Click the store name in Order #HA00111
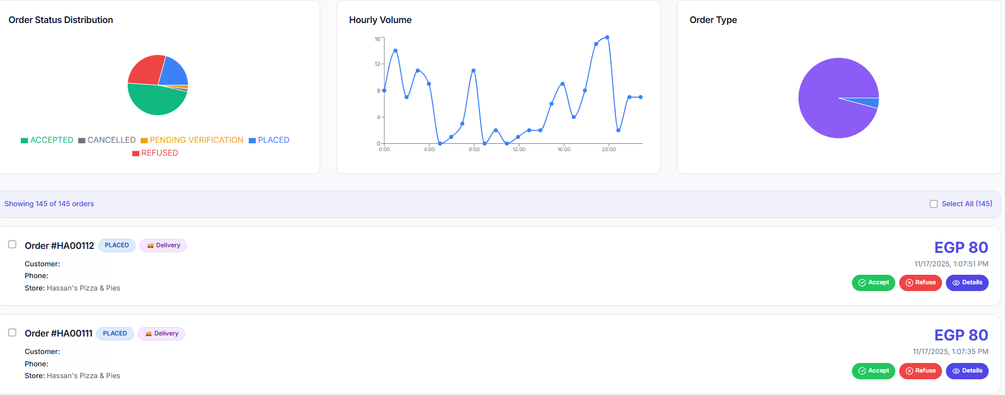 (x=83, y=376)
